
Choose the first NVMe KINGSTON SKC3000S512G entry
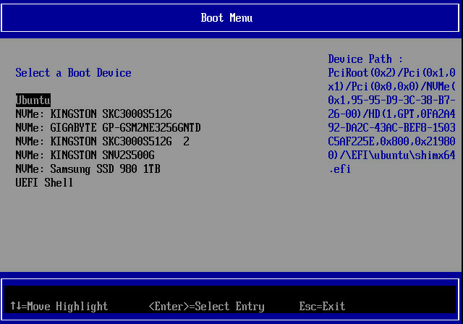[93, 114]
